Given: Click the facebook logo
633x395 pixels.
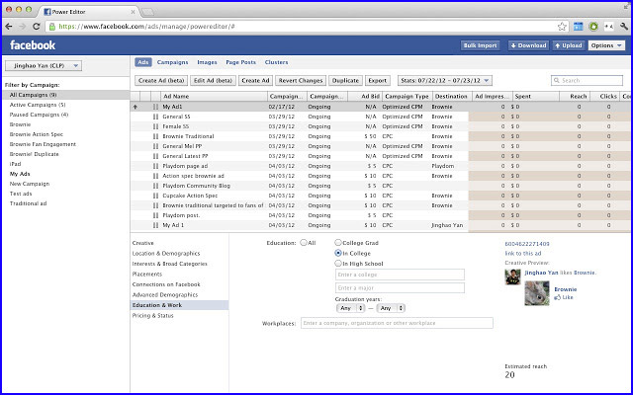Looking at the screenshot, I should tap(33, 45).
